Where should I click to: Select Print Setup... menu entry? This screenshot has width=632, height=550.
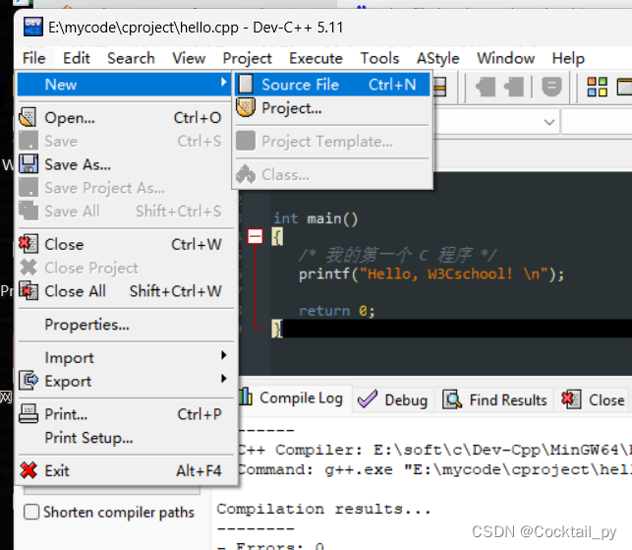tap(126, 438)
